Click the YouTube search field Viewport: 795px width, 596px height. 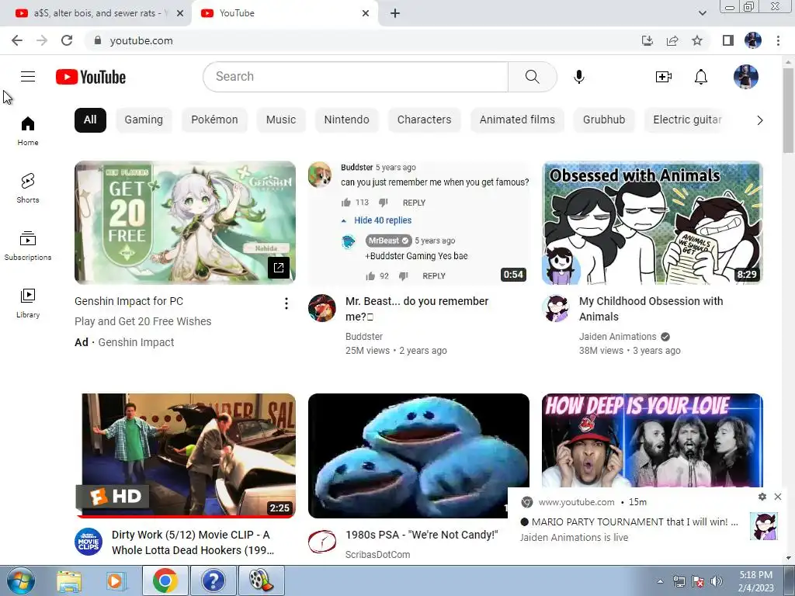pos(356,77)
